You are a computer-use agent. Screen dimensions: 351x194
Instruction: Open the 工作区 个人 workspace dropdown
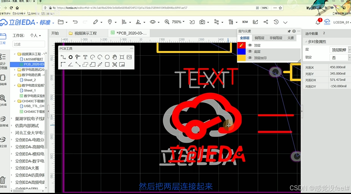35,35
